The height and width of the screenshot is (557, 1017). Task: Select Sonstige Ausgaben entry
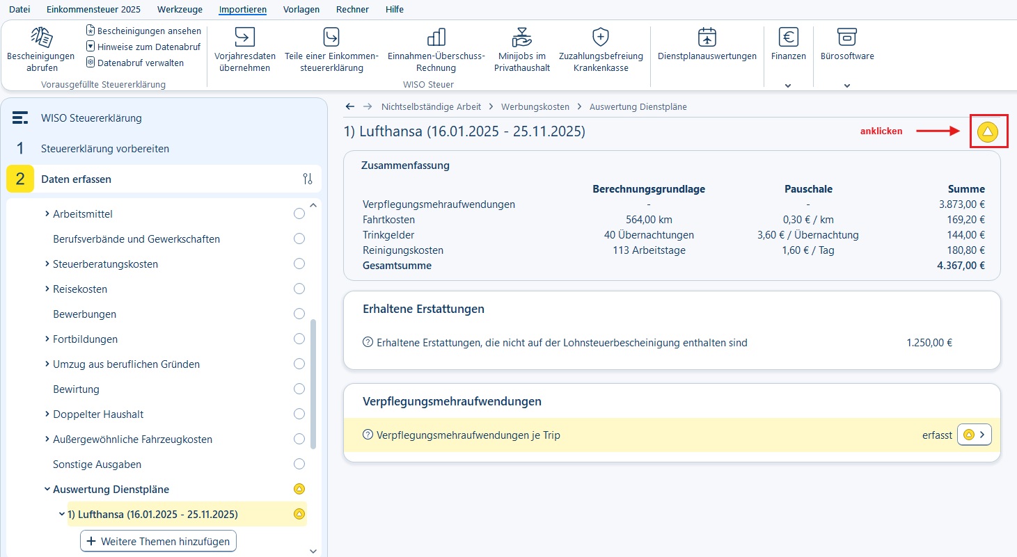(x=97, y=464)
